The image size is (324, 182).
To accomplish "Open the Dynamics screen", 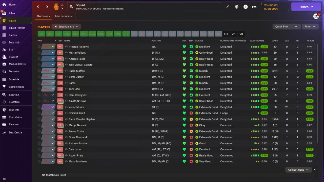I will [14, 71].
